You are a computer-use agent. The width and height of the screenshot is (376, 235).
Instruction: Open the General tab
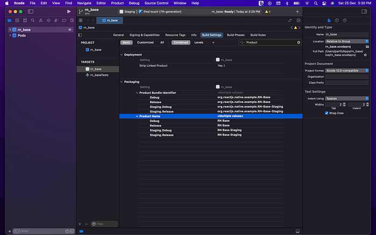coord(119,35)
